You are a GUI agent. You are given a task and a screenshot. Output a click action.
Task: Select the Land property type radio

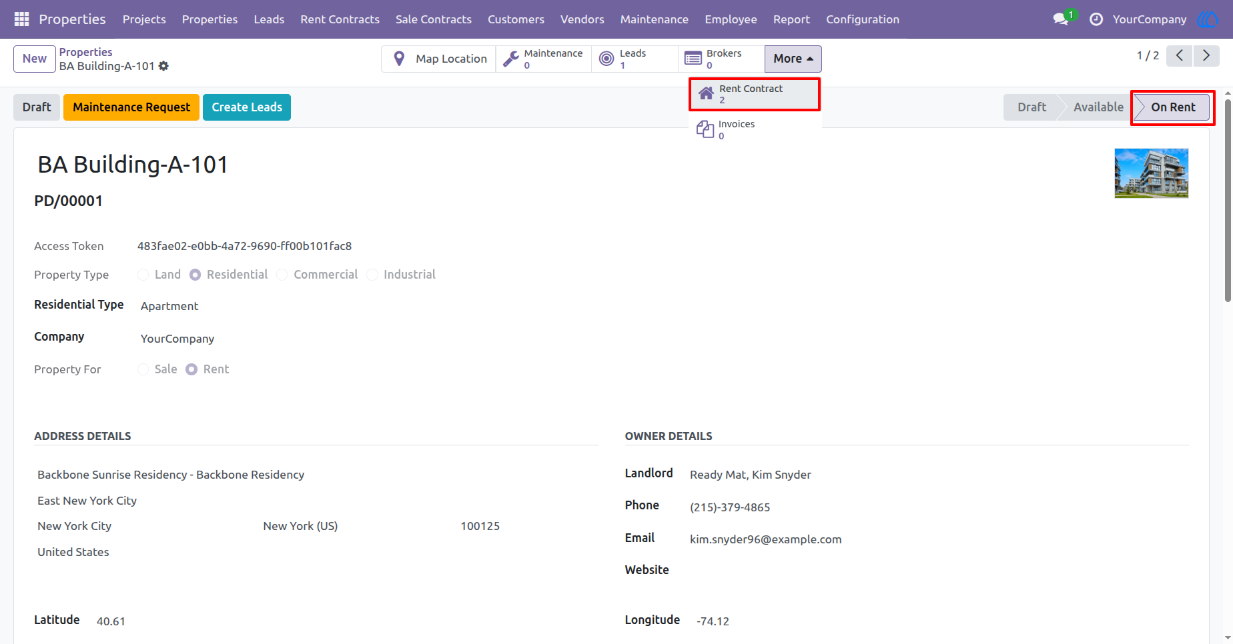(143, 275)
